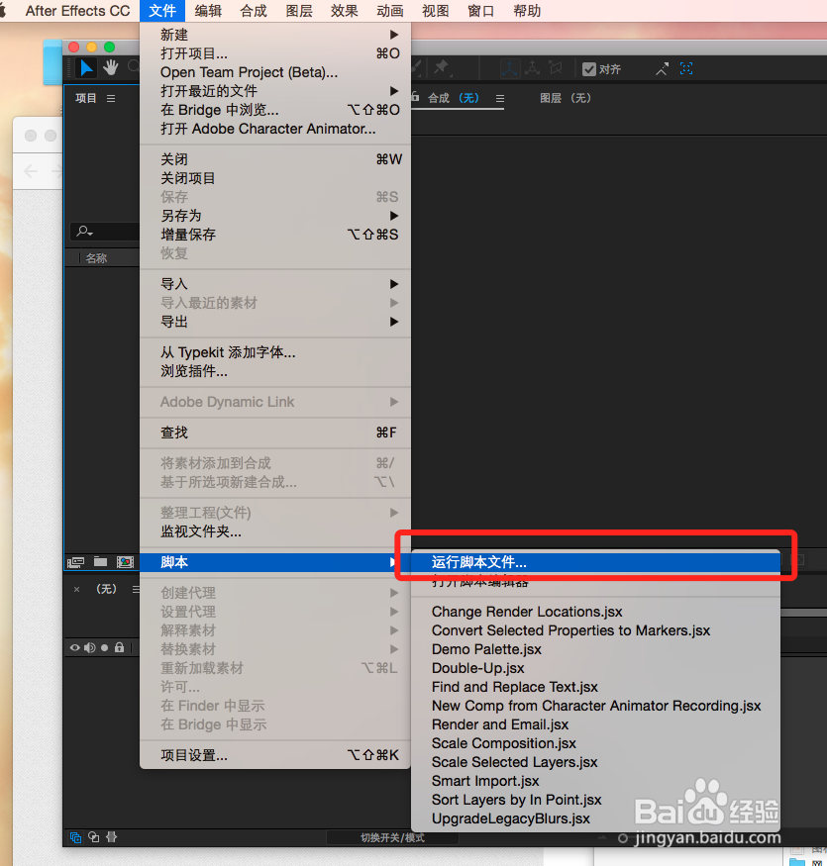827x866 pixels.
Task: Click the 名称 column header
Action: [96, 258]
